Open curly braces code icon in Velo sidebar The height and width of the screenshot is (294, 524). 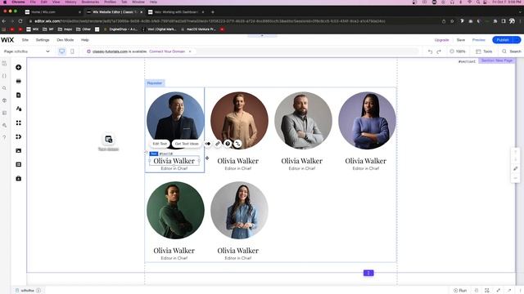[x=4, y=76]
